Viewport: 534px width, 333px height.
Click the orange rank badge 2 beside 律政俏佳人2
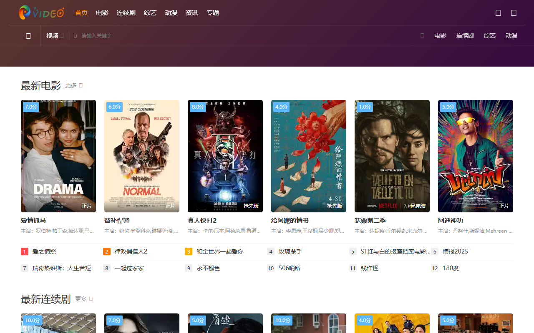pos(107,251)
